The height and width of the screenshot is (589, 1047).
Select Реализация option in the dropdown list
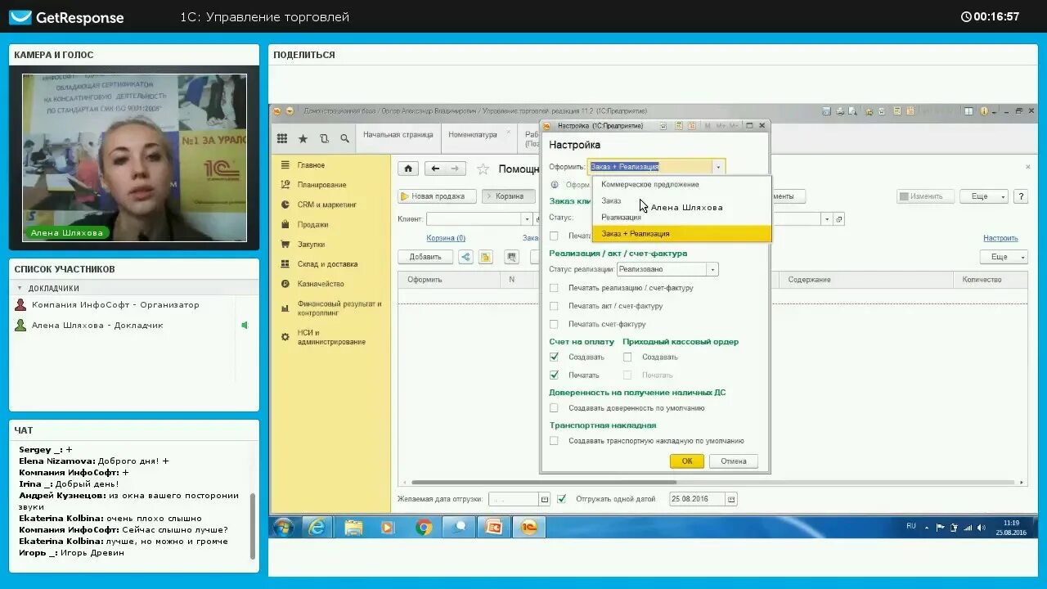click(622, 218)
